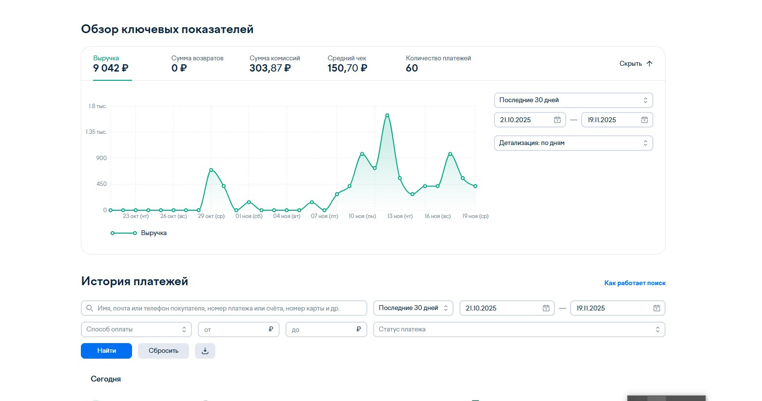762x401 pixels.
Task: Open calendar icon in history start date field
Action: 546,308
